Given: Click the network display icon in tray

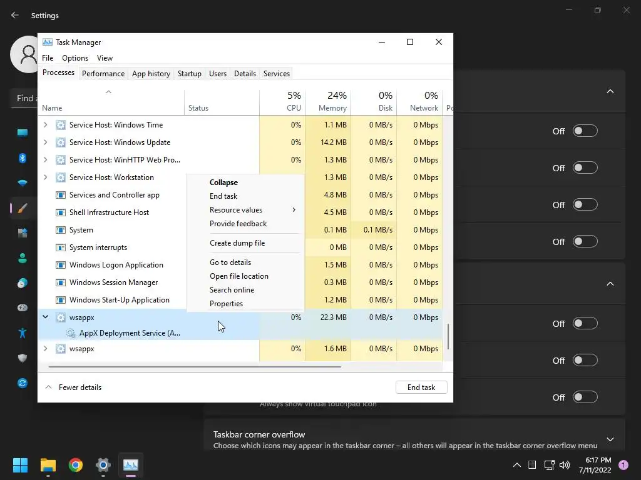Looking at the screenshot, I should pyautogui.click(x=549, y=465).
